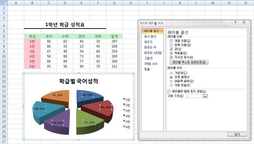Uncheck the 값(V) checkbox
This screenshot has width=254, height=144.
pyautogui.click(x=171, y=49)
